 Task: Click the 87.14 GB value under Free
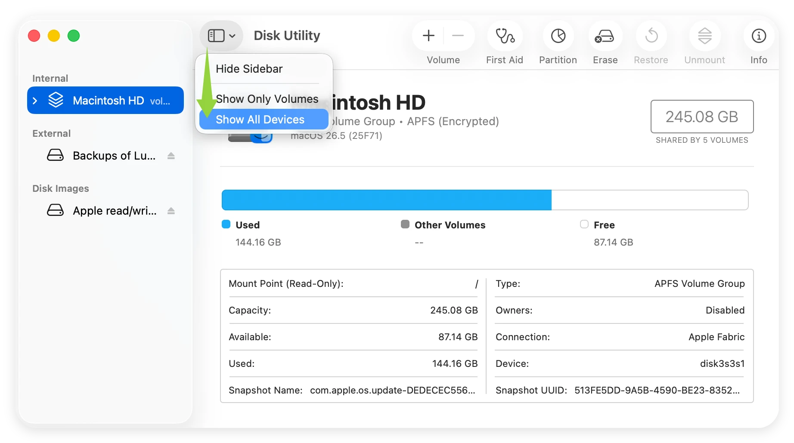(x=614, y=242)
